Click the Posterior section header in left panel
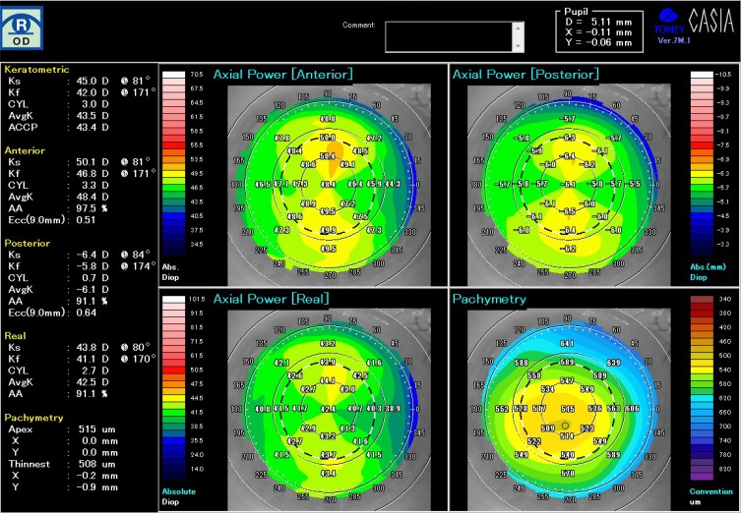Image resolution: width=741 pixels, height=513 pixels. (27, 243)
